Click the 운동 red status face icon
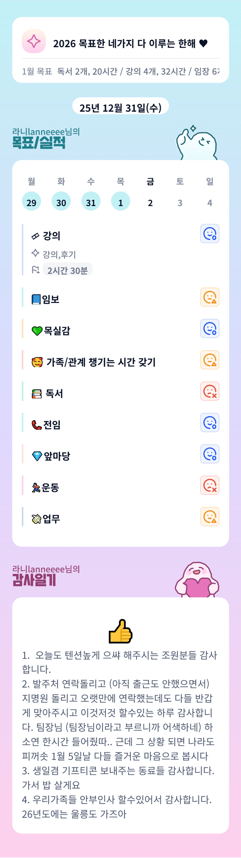This screenshot has width=241, height=858. 210,485
